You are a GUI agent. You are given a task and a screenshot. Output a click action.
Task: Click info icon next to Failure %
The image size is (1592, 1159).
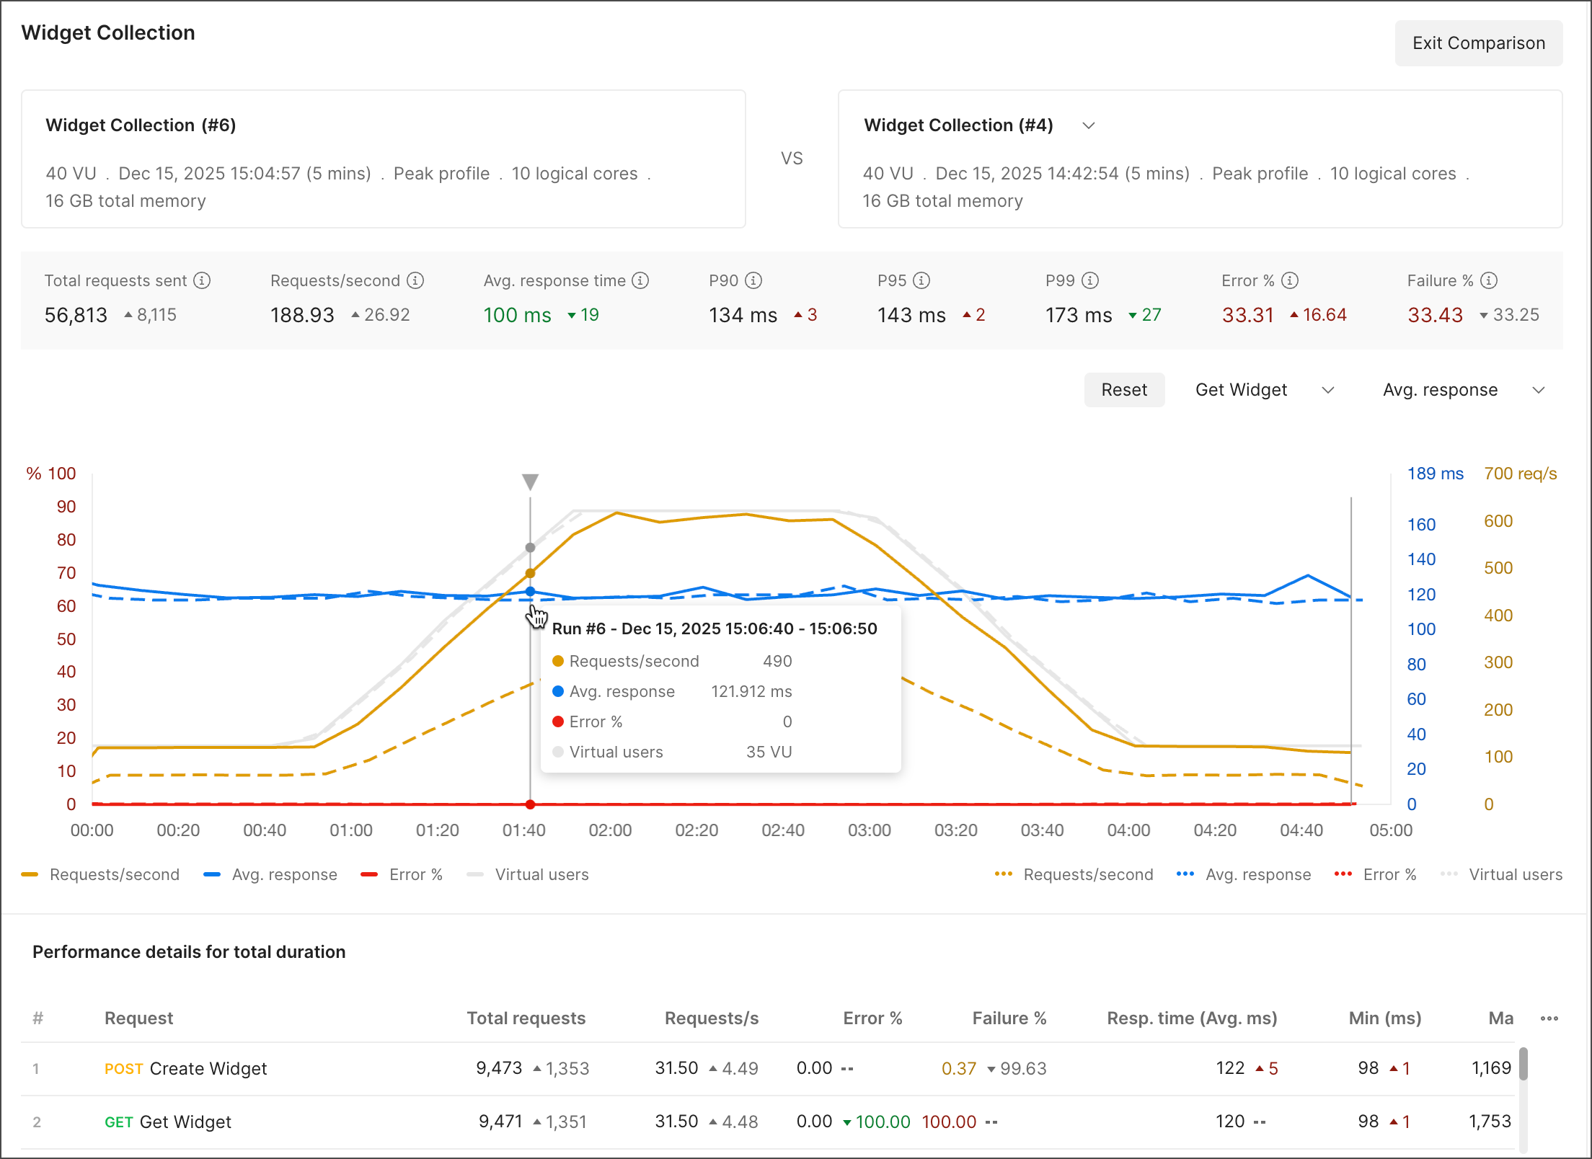pos(1489,280)
